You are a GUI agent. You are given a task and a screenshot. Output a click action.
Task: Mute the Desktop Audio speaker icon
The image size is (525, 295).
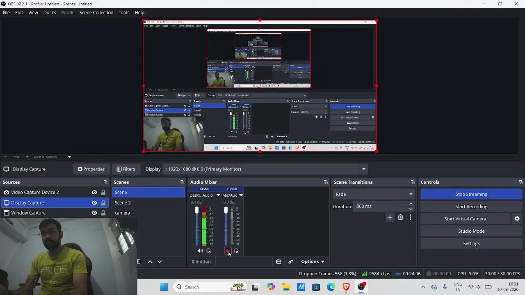click(200, 251)
